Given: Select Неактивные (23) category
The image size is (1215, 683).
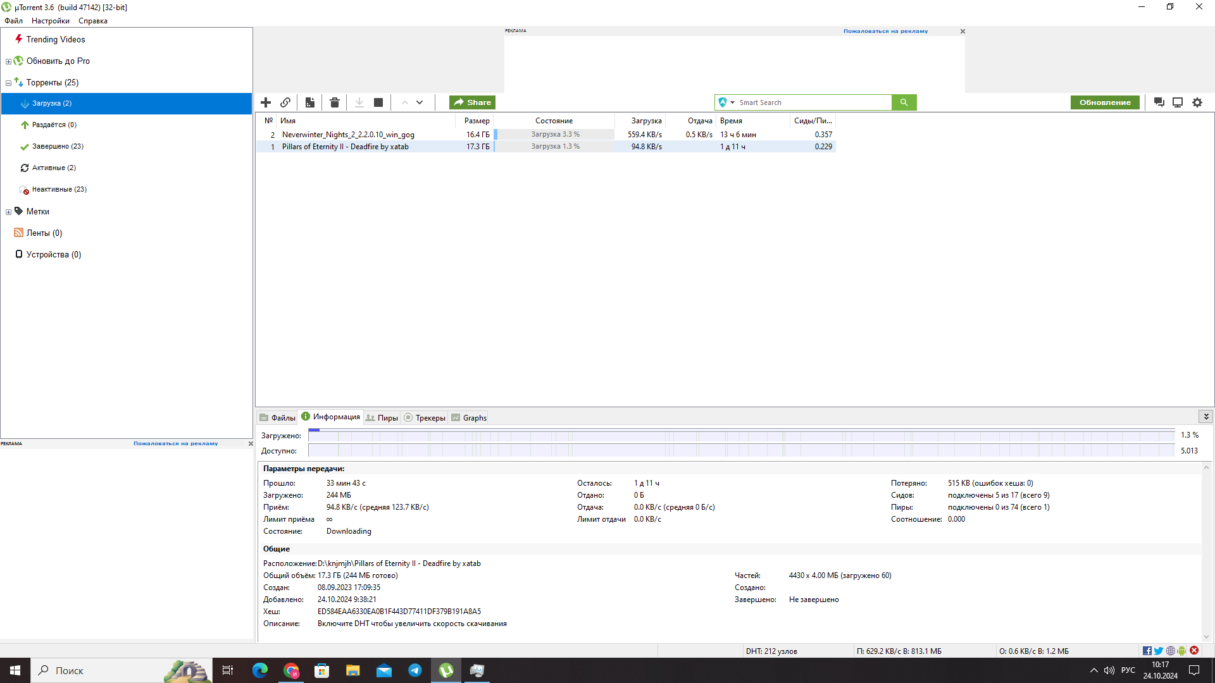Looking at the screenshot, I should click(59, 189).
